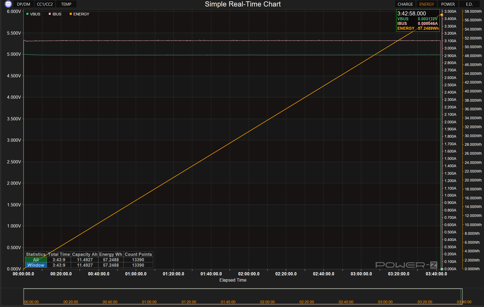The width and height of the screenshot is (484, 307).
Task: Select the Window row in Statistics table
Action: coord(36,265)
